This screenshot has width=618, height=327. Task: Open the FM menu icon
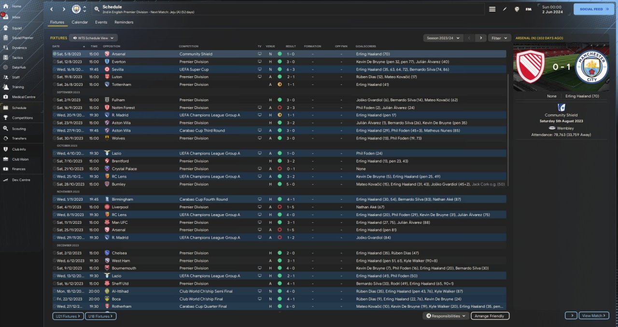[x=528, y=9]
